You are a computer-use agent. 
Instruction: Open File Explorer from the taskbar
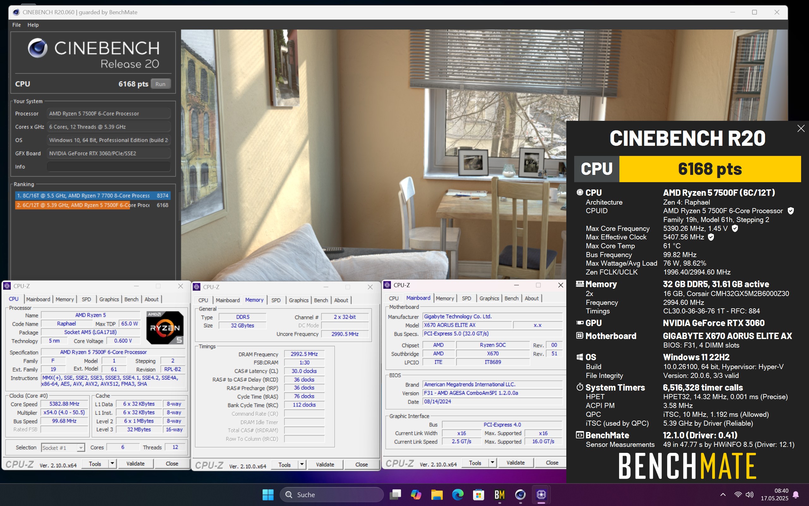(437, 494)
